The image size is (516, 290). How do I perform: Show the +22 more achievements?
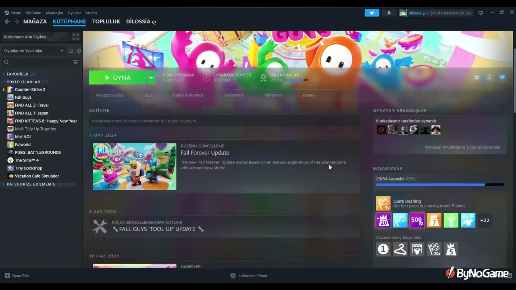click(x=485, y=220)
